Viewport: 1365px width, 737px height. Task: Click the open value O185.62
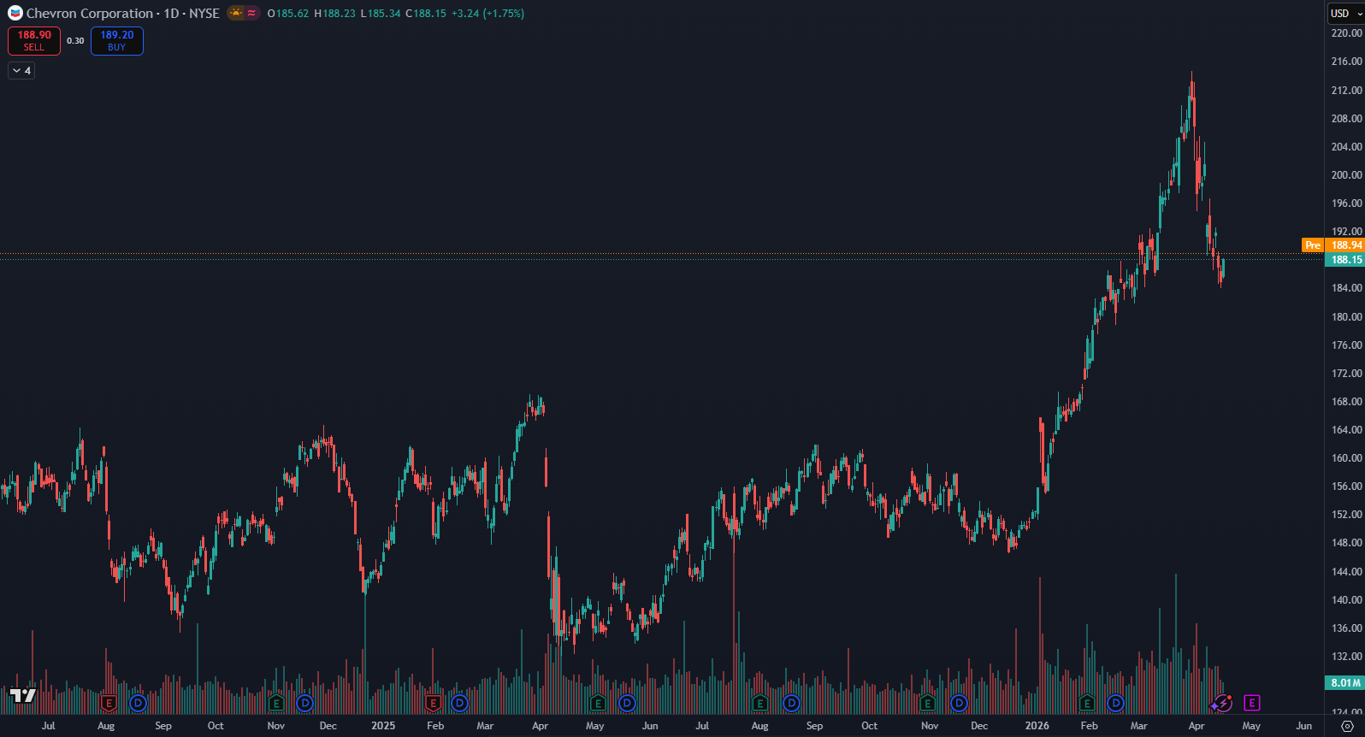288,14
